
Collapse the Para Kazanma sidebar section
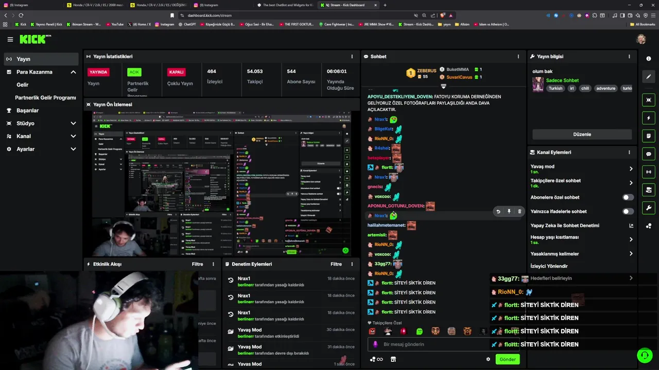pyautogui.click(x=73, y=72)
